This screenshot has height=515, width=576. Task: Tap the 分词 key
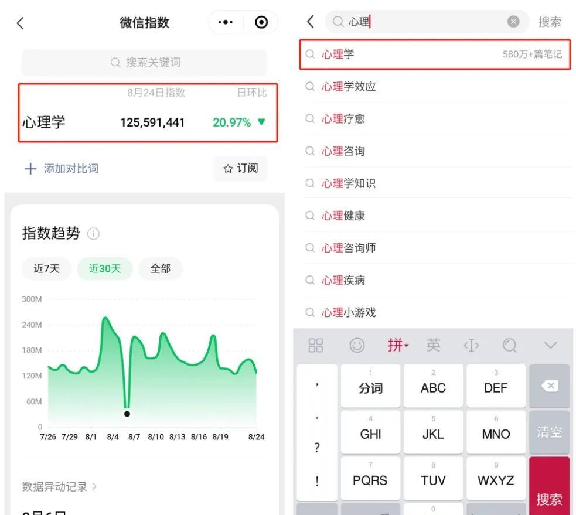371,386
